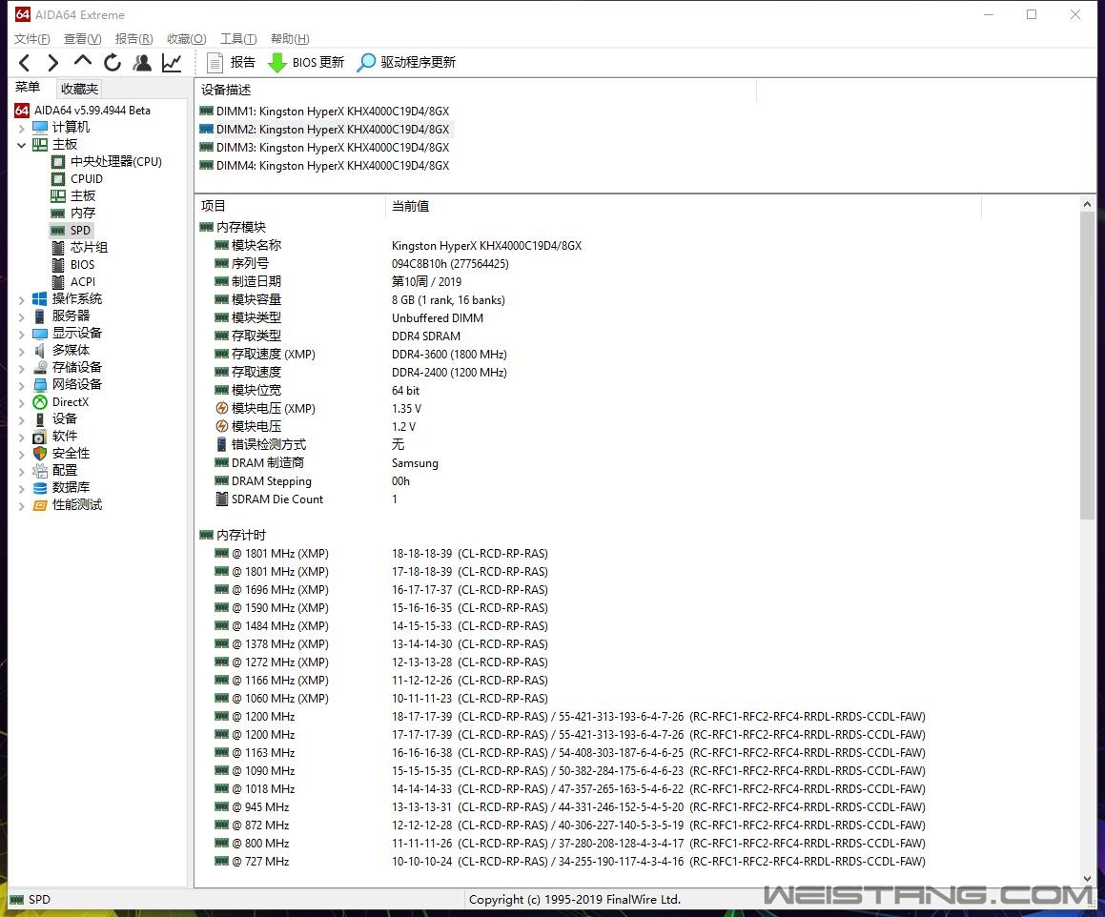Select the 主板 sub-item icon under 主板
Image resolution: width=1105 pixels, height=917 pixels.
[58, 196]
